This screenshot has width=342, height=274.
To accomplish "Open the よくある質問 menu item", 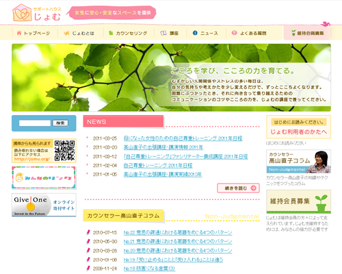I will coord(249,33).
